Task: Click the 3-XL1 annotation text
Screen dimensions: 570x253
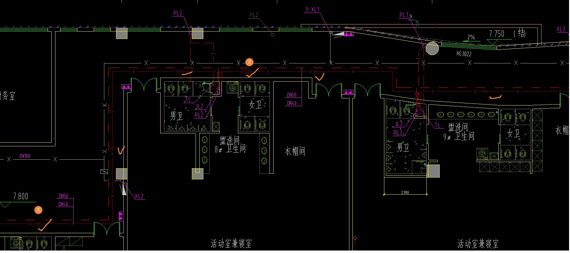Action: pos(312,10)
